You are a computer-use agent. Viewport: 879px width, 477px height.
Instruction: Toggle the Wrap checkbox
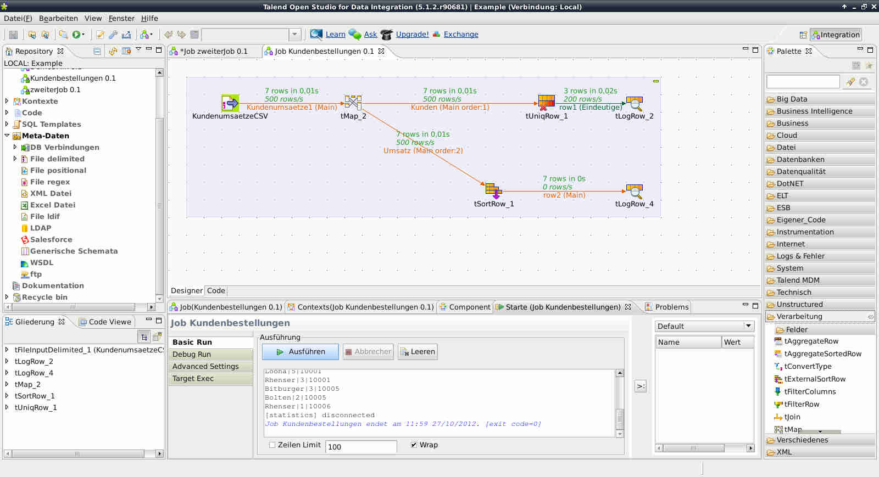pos(414,445)
